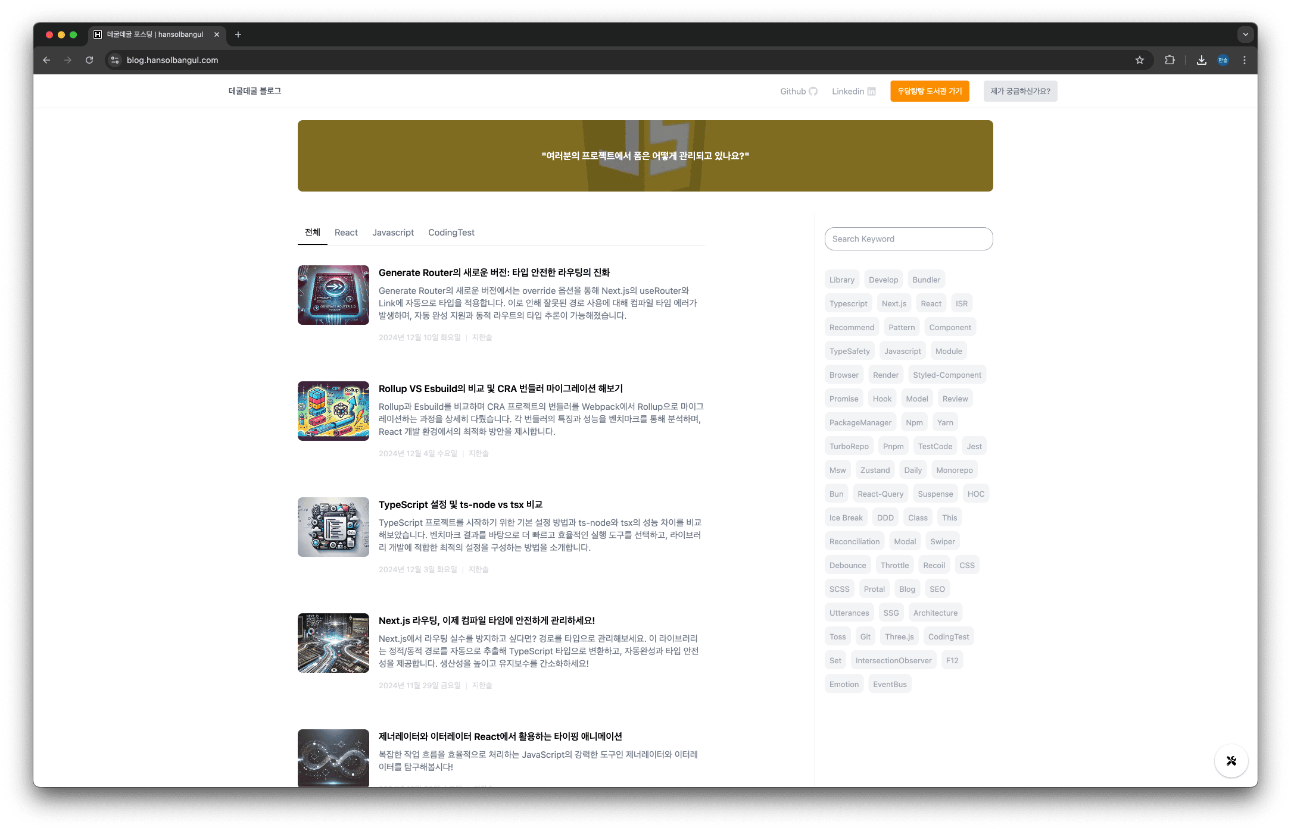
Task: Go to 데굴데굴 블로그 home logo
Action: (255, 91)
